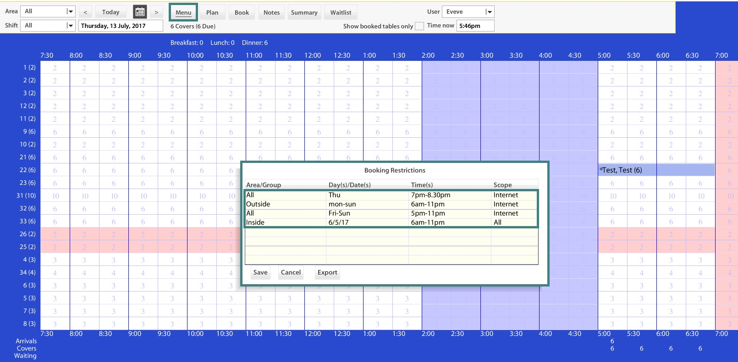Select table row 34 (4)
This screenshot has height=362, width=738.
pos(28,272)
